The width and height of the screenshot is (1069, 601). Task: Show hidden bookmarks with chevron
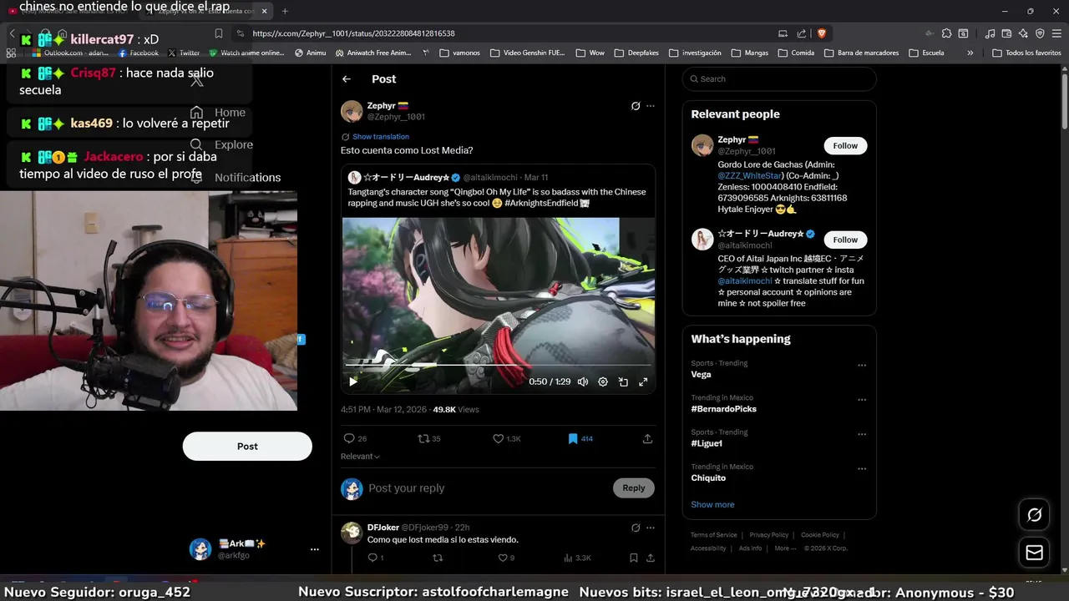pos(970,53)
